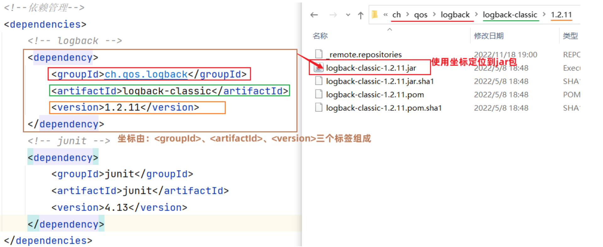Click the pom.sha1 file icon
Image resolution: width=603 pixels, height=247 pixels.
click(x=319, y=107)
